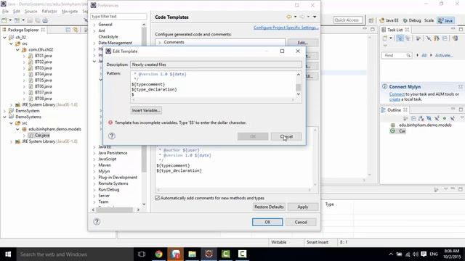Open Configure Project Specific Settings link
The image size is (465, 261).
[x=286, y=28]
